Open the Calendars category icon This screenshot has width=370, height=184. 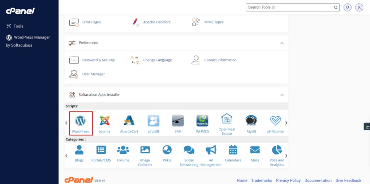click(x=233, y=150)
